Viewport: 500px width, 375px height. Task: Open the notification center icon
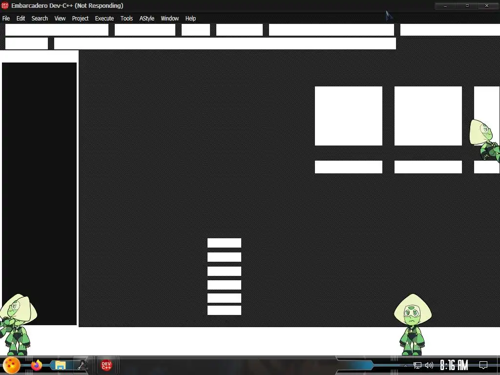point(483,365)
